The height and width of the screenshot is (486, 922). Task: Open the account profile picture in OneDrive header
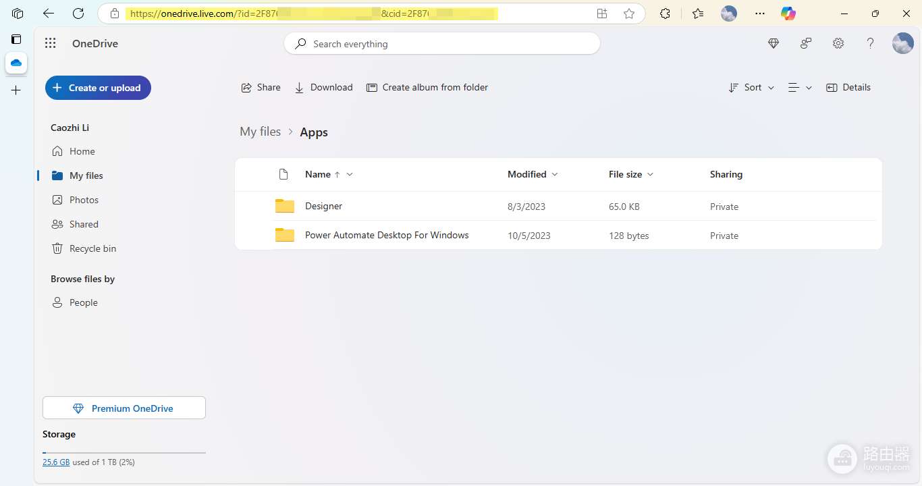coord(903,43)
